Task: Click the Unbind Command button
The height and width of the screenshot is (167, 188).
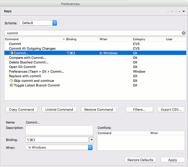Action: point(59,110)
